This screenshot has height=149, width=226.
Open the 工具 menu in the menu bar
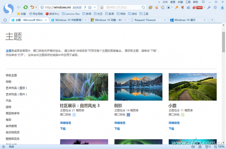click(x=188, y=2)
